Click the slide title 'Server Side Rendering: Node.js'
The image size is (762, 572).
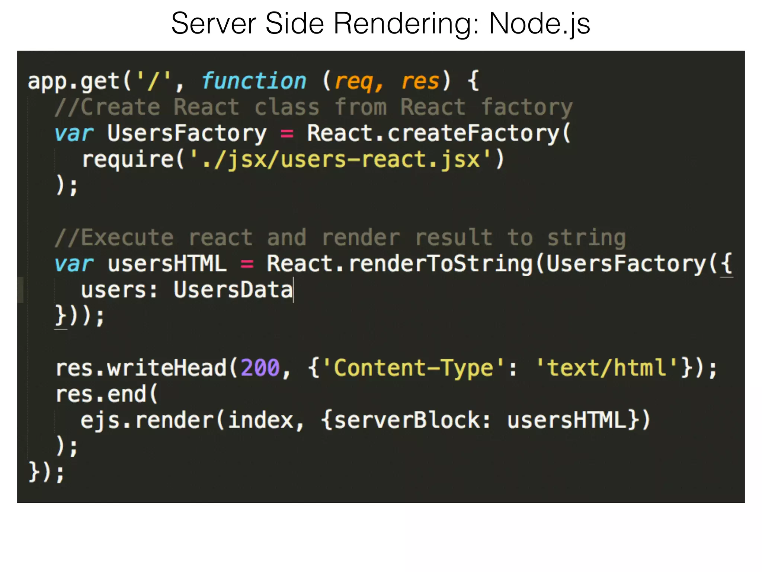click(x=380, y=24)
